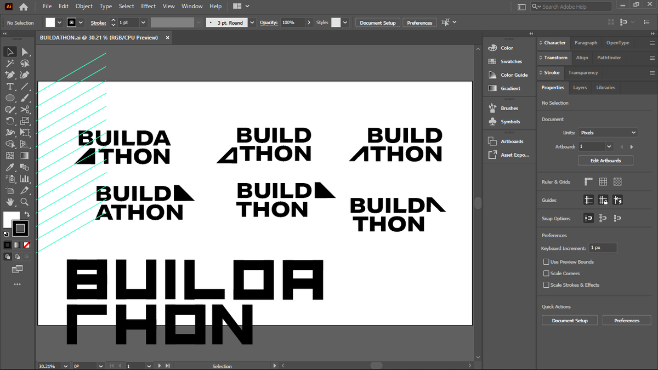Select the Zoom tool
The height and width of the screenshot is (370, 658).
tap(25, 202)
